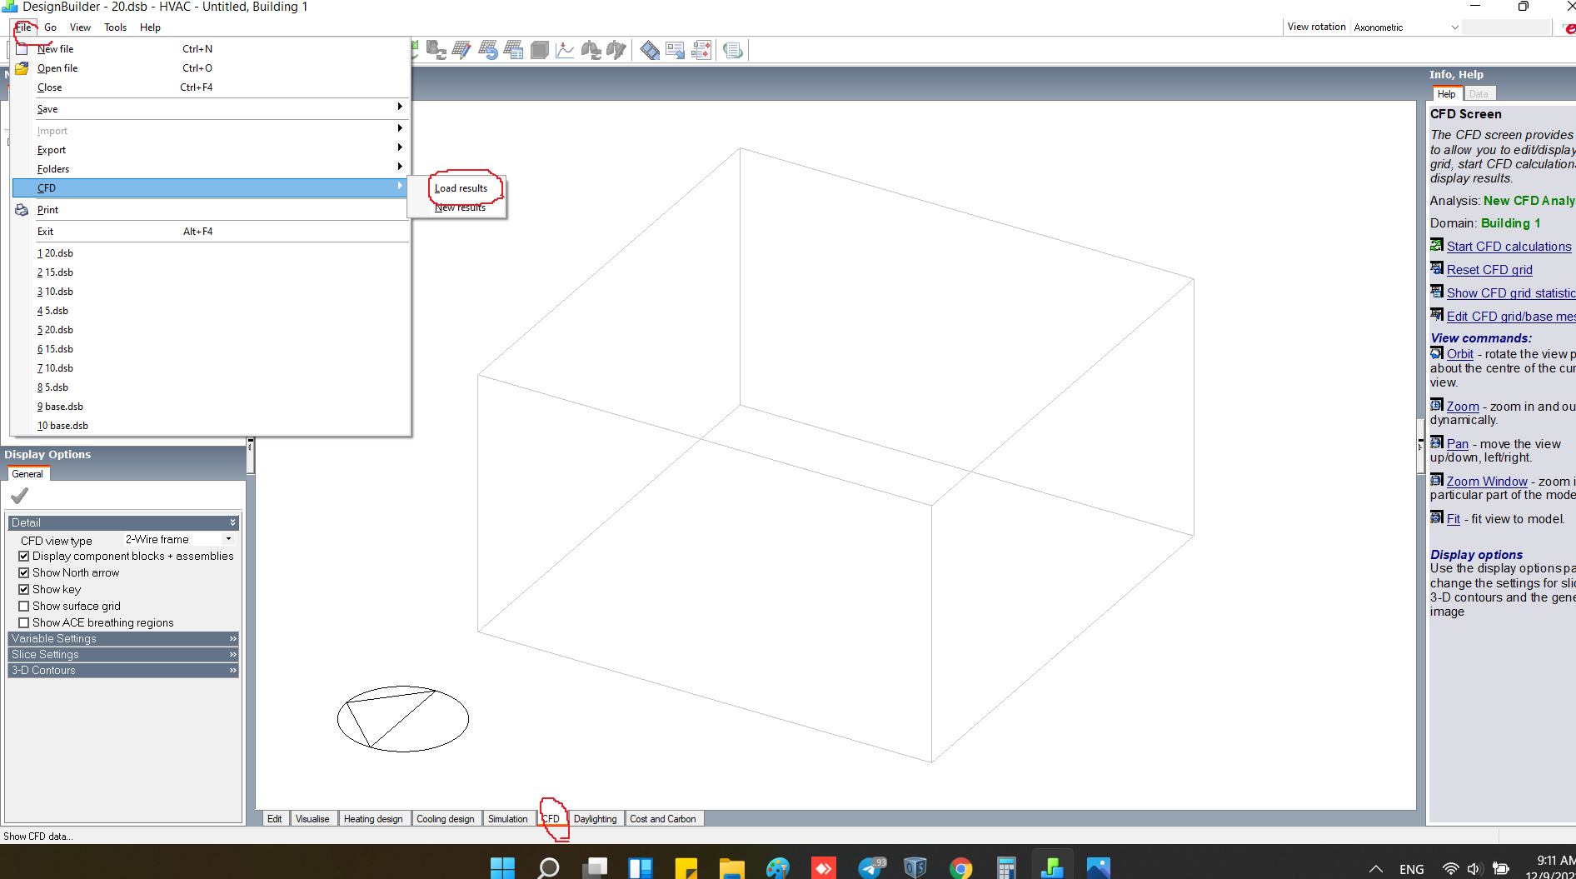Choose New results in CFD submenu
The image size is (1576, 879).
click(x=460, y=207)
